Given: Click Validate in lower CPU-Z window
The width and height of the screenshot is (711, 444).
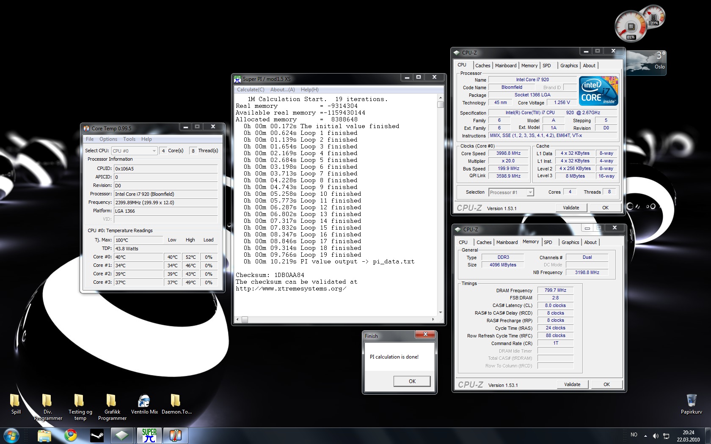Looking at the screenshot, I should point(572,384).
